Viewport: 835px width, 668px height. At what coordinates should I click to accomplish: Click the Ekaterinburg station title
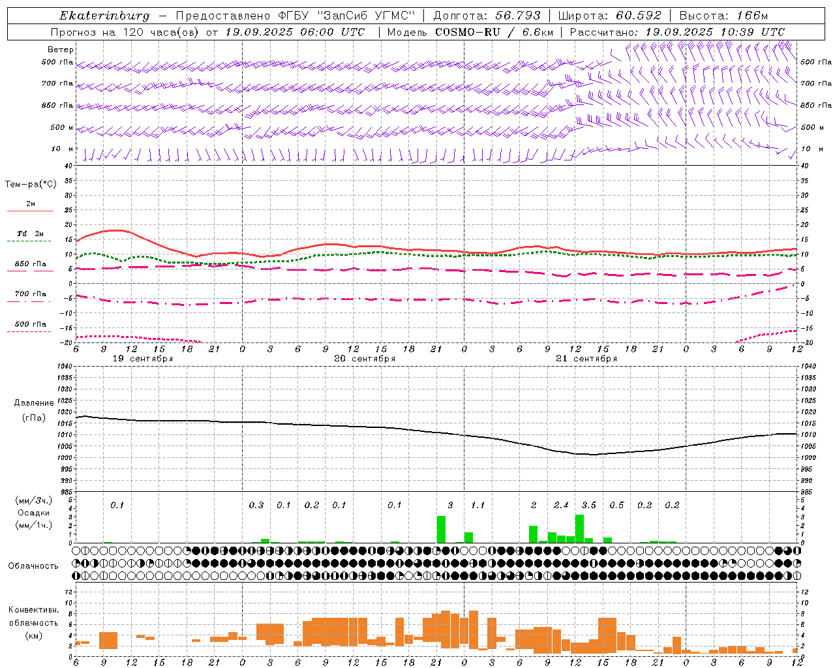(104, 16)
